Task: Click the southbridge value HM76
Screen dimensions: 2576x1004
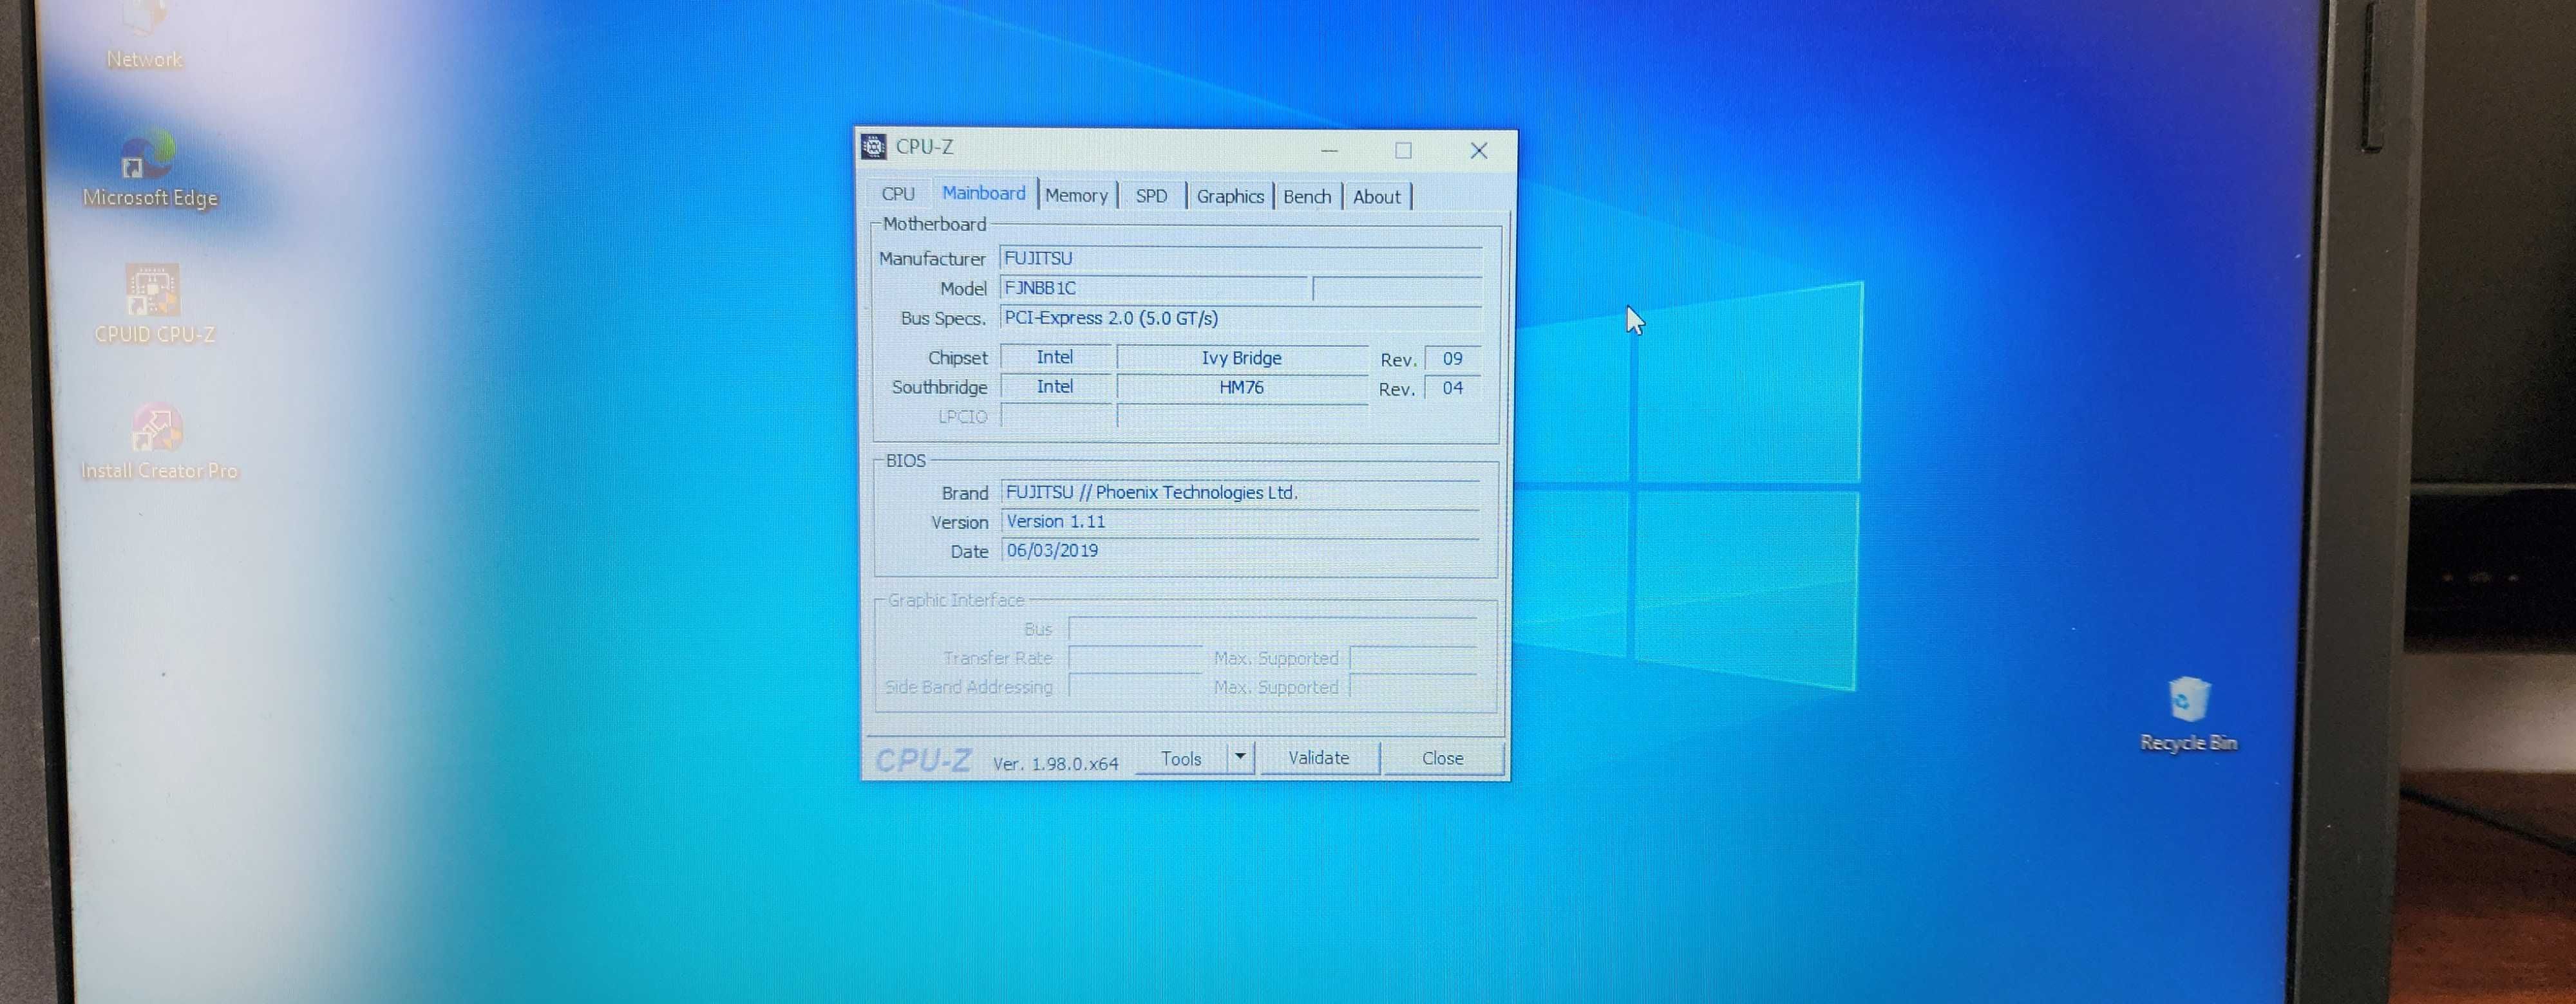Action: (1241, 387)
